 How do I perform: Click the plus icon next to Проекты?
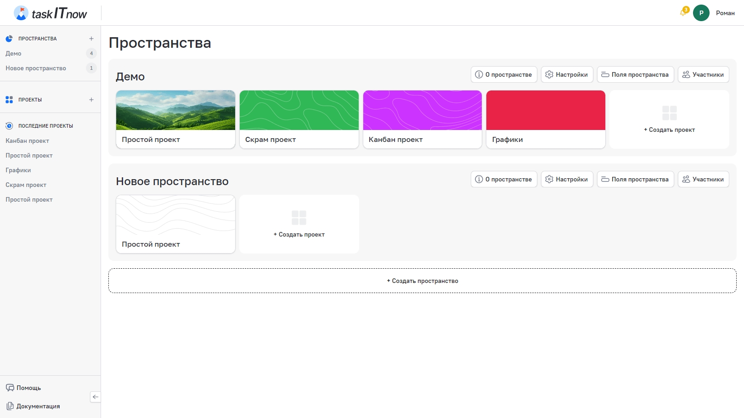click(x=91, y=100)
